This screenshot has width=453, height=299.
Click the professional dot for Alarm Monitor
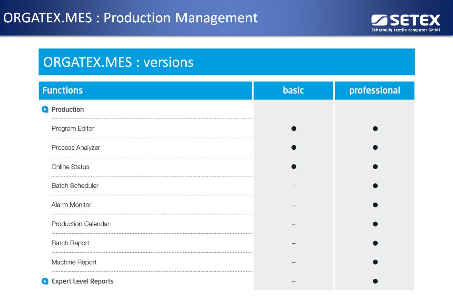coord(375,205)
